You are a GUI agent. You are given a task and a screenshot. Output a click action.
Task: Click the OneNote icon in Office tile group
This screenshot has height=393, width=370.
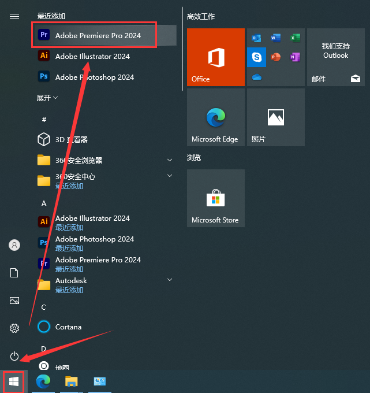[x=295, y=57]
